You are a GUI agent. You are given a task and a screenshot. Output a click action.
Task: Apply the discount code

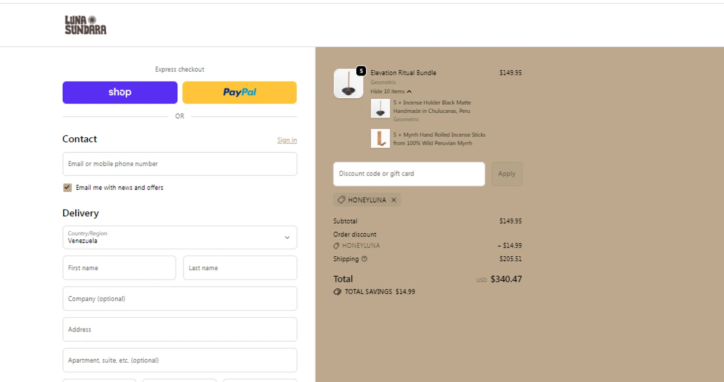[507, 174]
